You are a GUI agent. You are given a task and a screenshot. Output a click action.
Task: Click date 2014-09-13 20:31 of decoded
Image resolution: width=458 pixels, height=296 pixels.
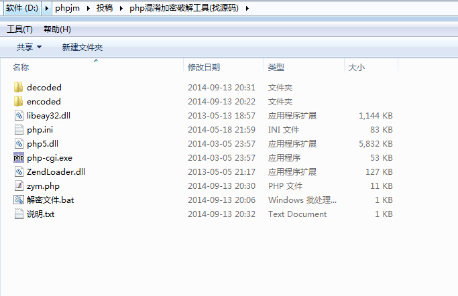pos(221,87)
